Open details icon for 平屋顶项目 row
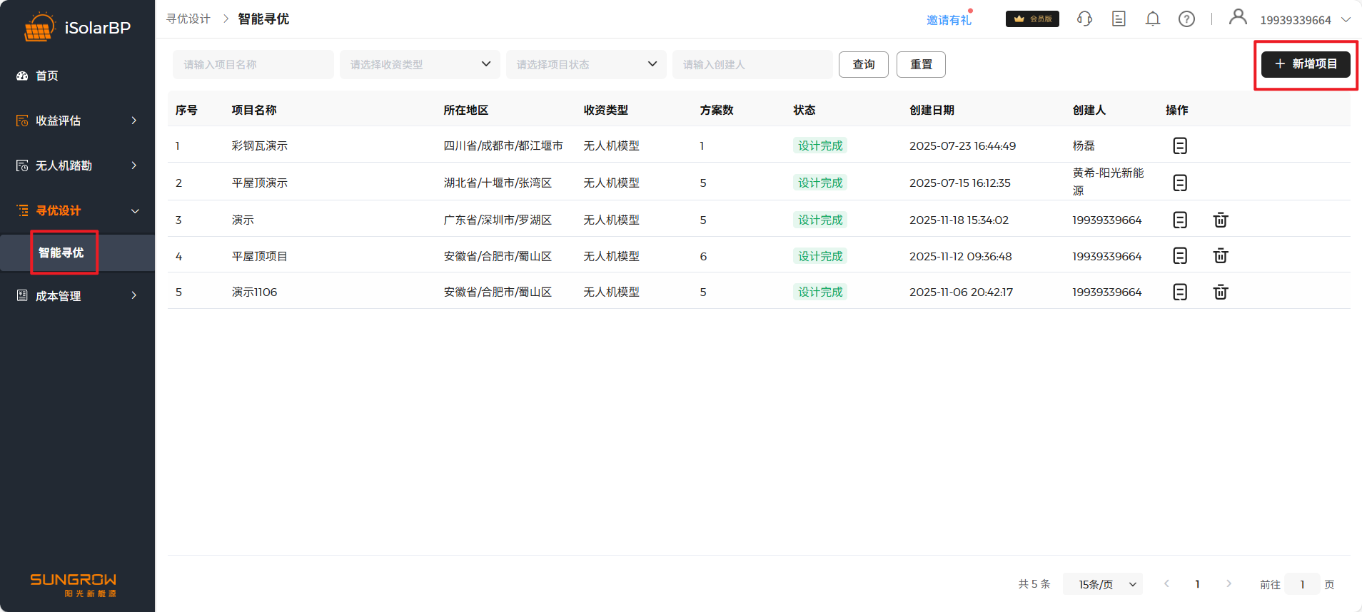Image resolution: width=1362 pixels, height=612 pixels. click(1180, 255)
